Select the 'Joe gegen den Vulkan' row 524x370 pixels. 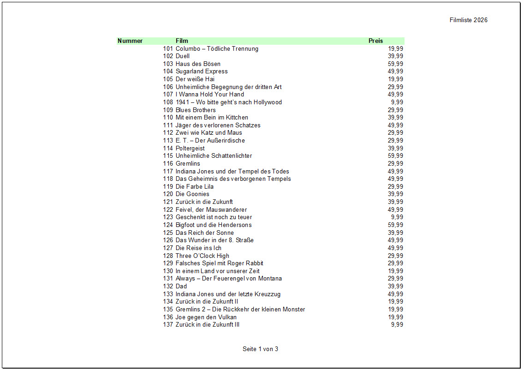206,317
